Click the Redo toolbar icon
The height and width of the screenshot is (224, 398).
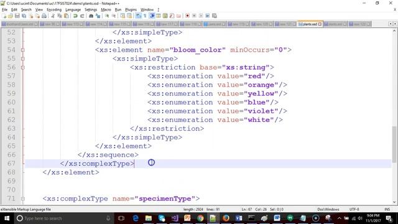(82, 16)
